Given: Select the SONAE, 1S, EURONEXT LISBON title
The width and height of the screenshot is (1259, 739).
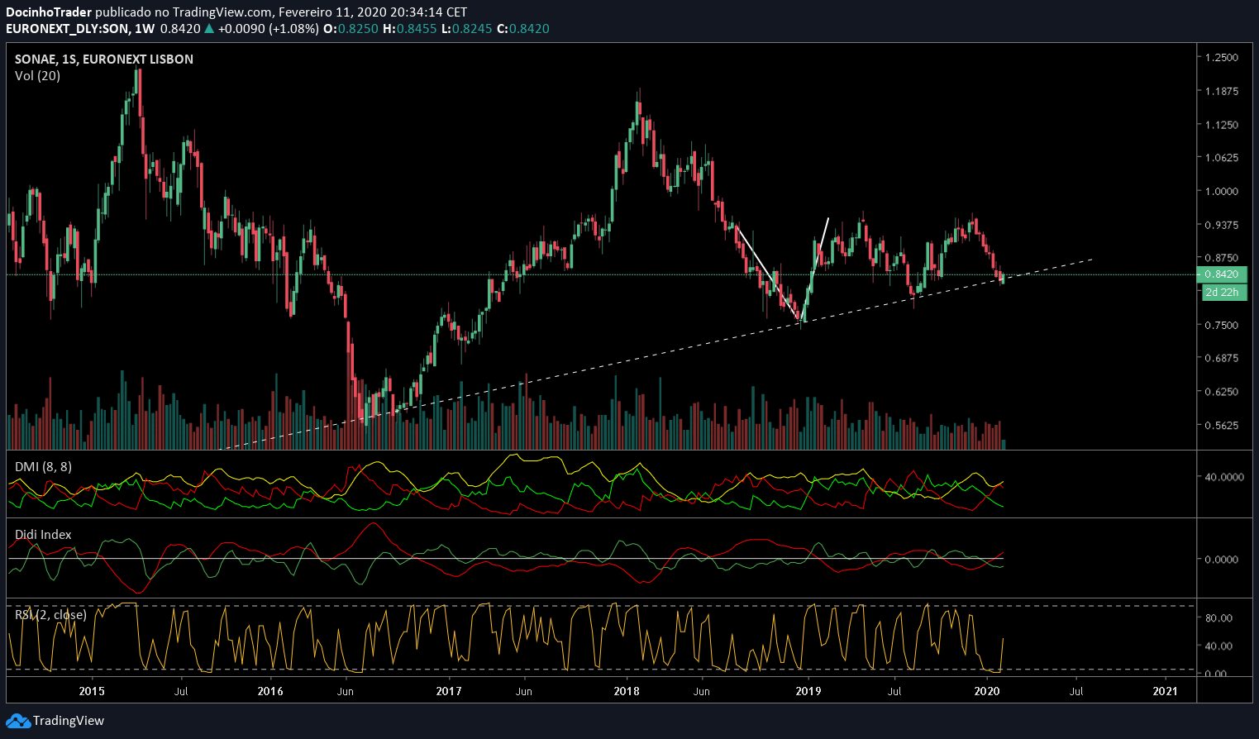Looking at the screenshot, I should tap(104, 60).
